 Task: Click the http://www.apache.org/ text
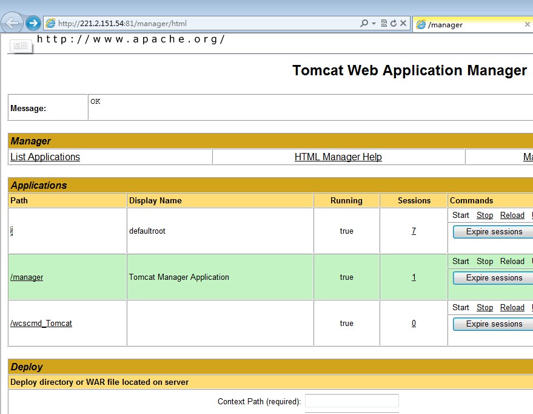click(x=130, y=39)
